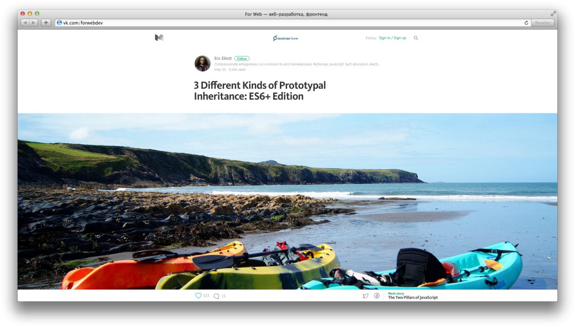Enter full screen with the window corner arrows
This screenshot has height=327, width=575.
tap(553, 13)
